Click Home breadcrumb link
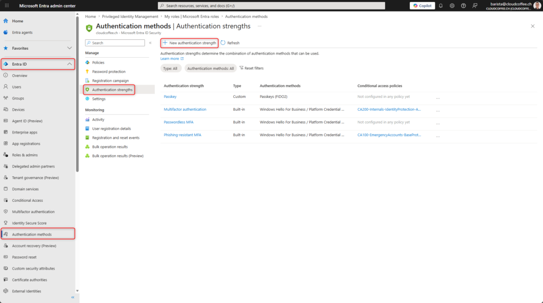Viewport: 543px width, 303px height. 90,16
